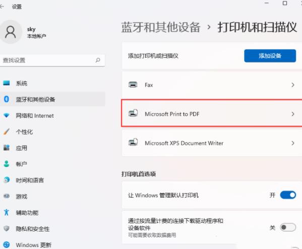Click 辅助功能 label in the sidebar
The width and height of the screenshot is (302, 249).
tap(27, 213)
